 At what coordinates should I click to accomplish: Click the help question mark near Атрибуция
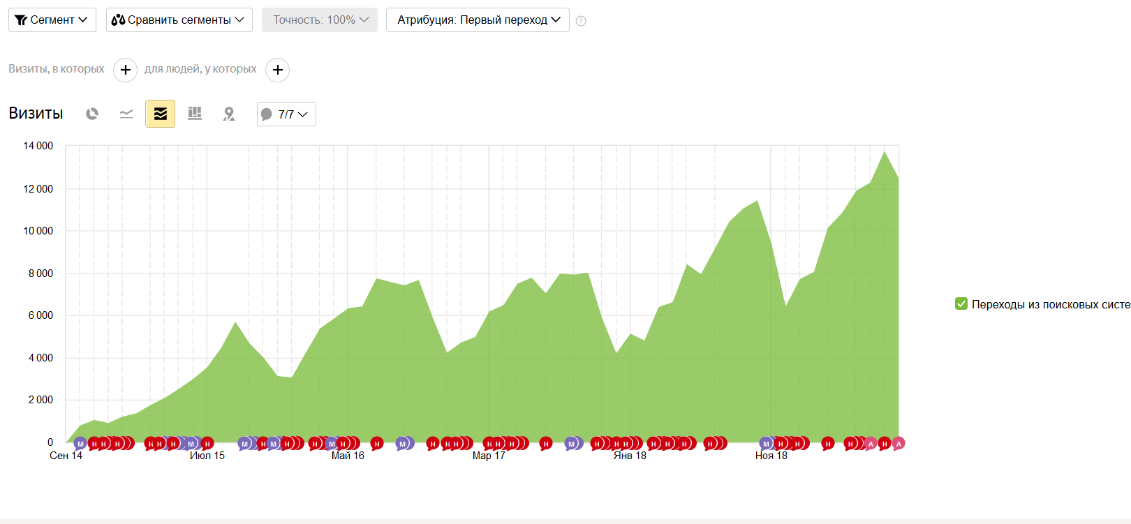(581, 21)
